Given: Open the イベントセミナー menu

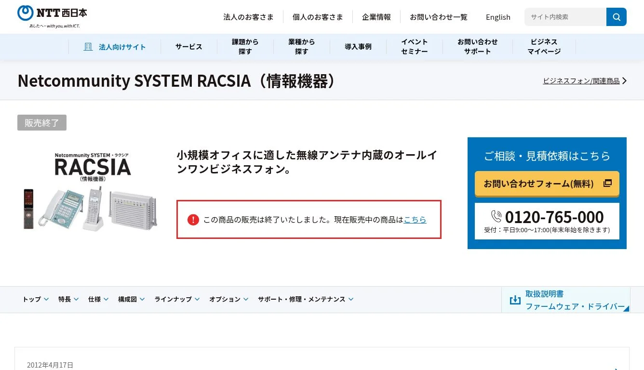Looking at the screenshot, I should tap(415, 47).
